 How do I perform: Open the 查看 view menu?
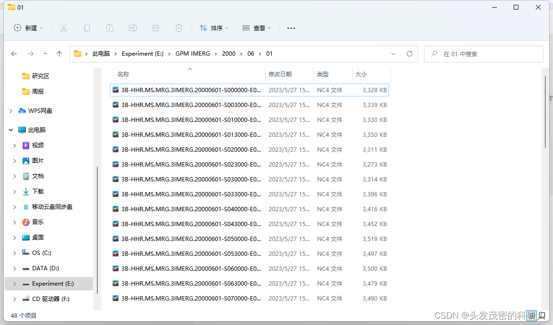coord(257,28)
